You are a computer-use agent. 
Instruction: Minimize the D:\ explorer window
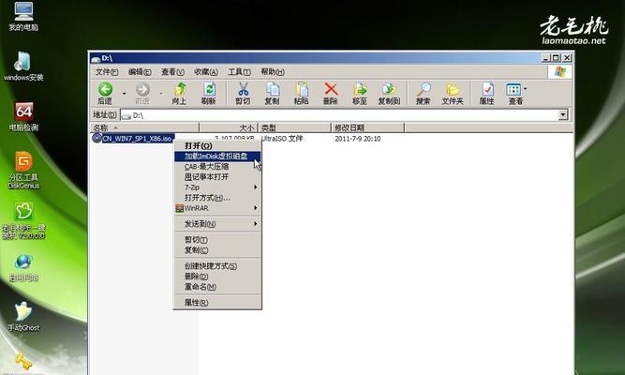click(546, 58)
